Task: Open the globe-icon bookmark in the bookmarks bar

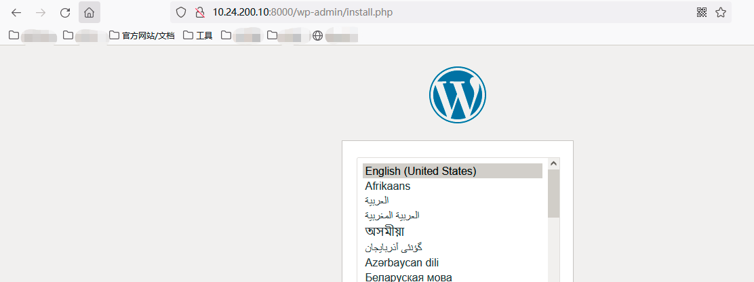Action: click(x=335, y=35)
